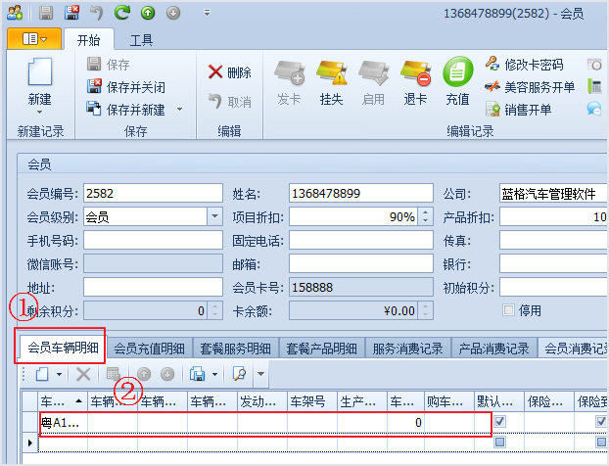Viewport: 609px width, 466px height.
Task: Expand the 会员级别 member level dropdown
Action: pyautogui.click(x=214, y=216)
